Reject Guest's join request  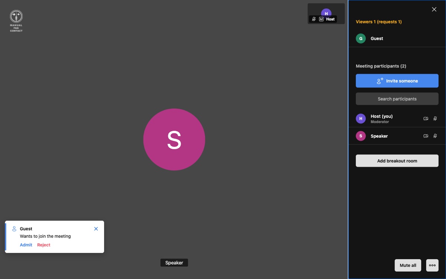[x=43, y=245]
